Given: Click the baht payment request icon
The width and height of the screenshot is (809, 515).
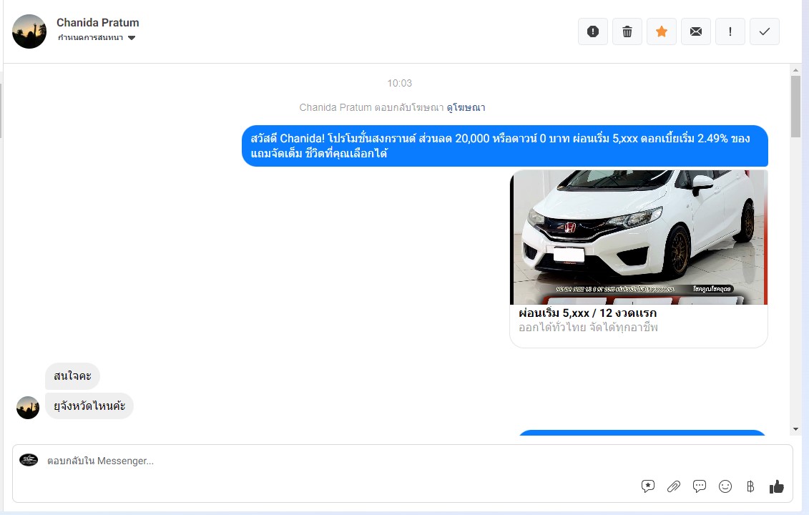Looking at the screenshot, I should [750, 486].
